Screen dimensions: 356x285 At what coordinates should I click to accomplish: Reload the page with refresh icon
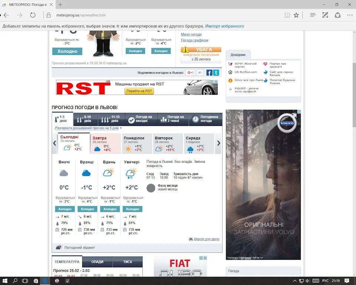(x=33, y=15)
